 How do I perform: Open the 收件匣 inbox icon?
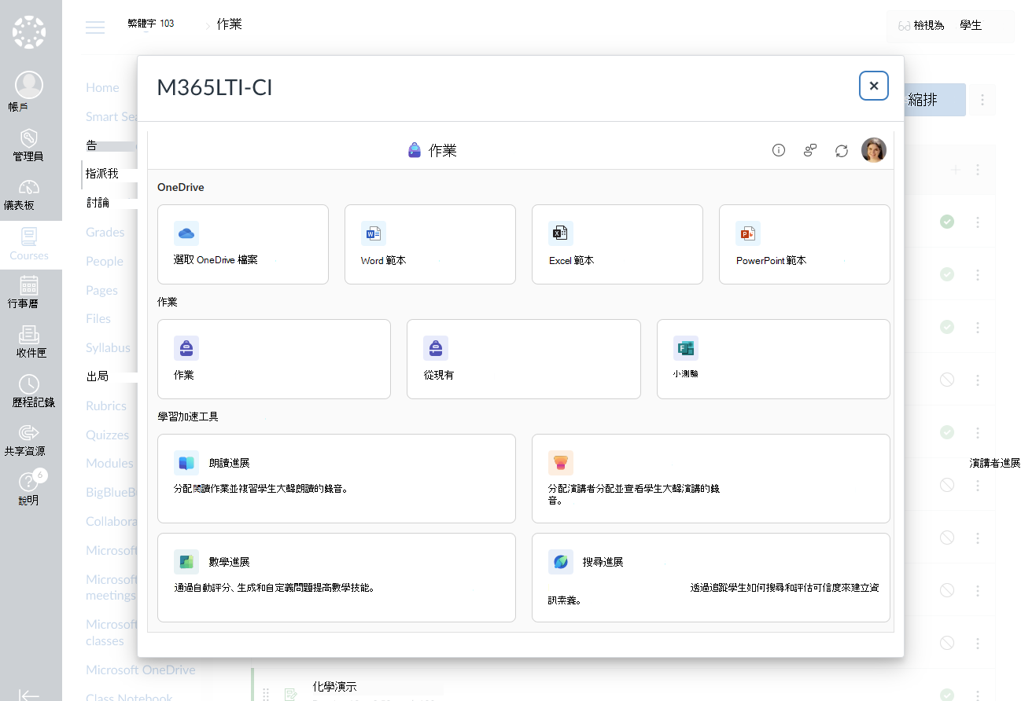[x=29, y=334]
